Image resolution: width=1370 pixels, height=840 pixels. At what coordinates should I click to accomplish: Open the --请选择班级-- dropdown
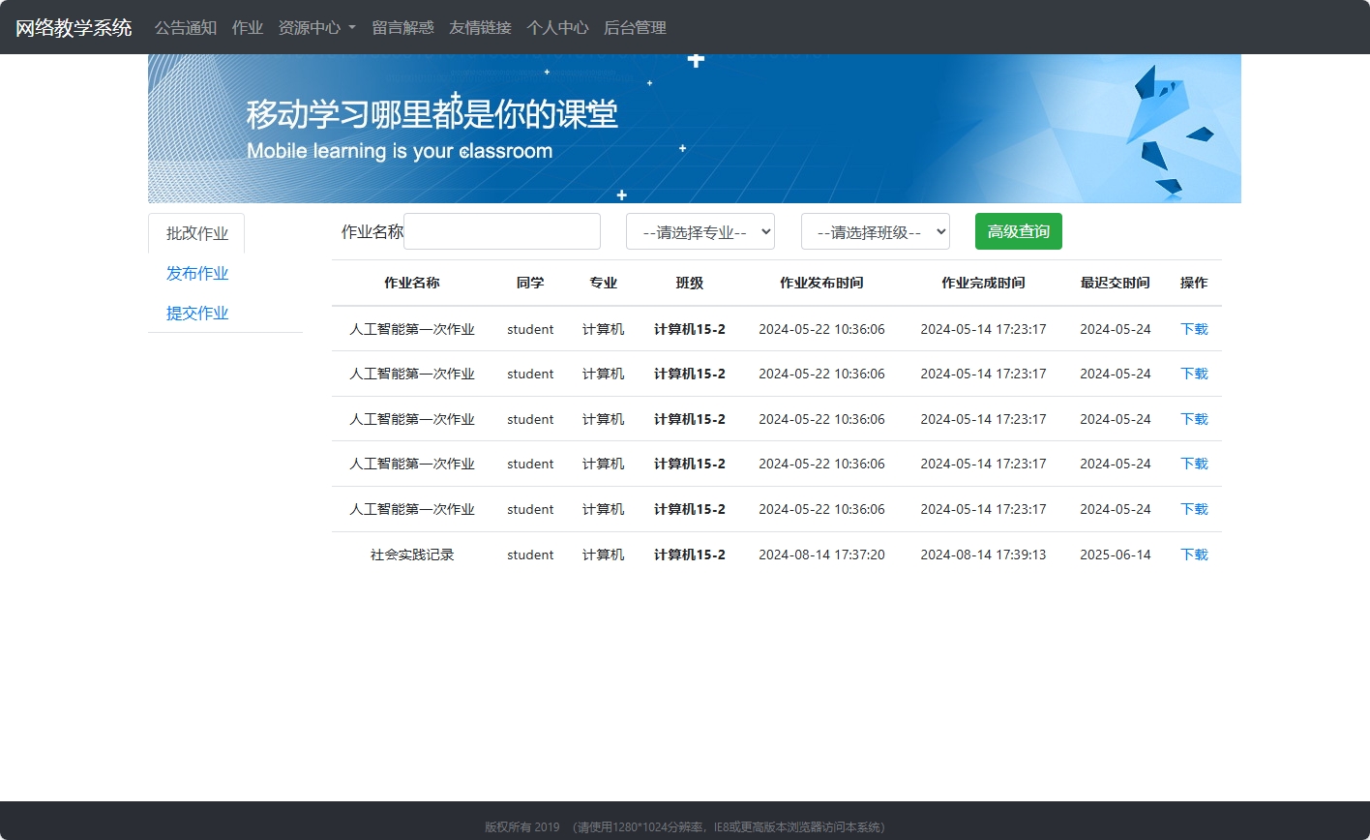874,231
